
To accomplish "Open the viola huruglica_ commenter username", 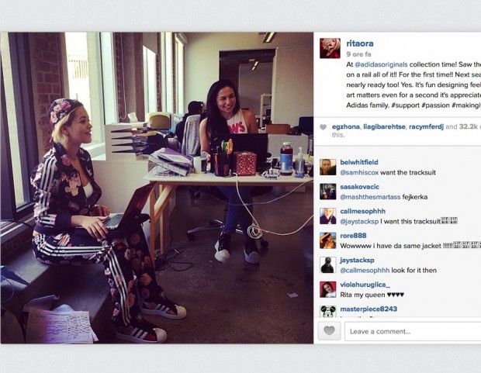I will [x=365, y=285].
